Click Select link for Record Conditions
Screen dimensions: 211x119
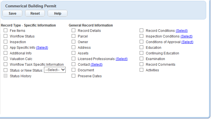[182, 31]
